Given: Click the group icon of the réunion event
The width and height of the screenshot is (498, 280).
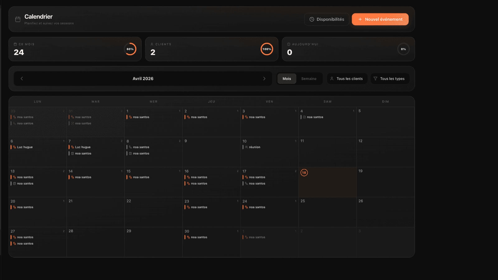Looking at the screenshot, I should 246,147.
